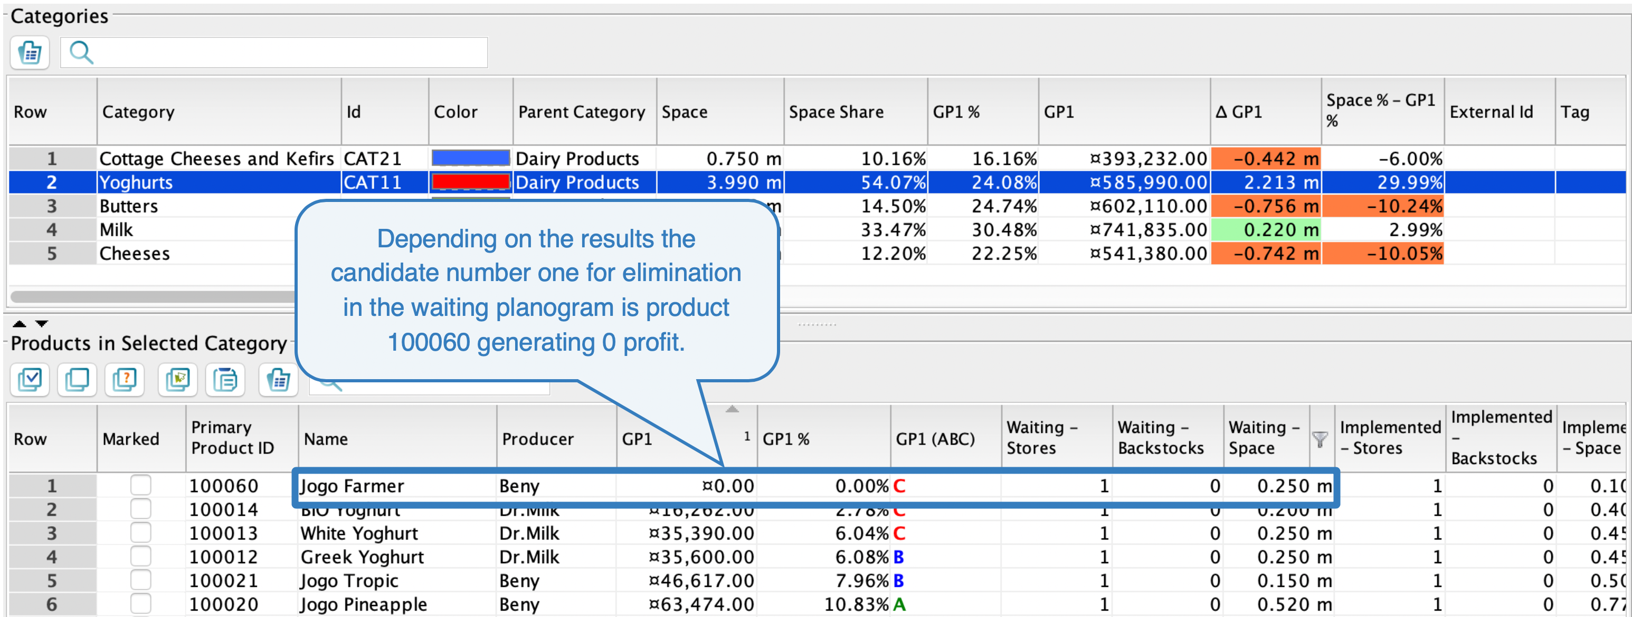
Task: Toggle the Marked checkbox for product 100014
Action: click(x=140, y=509)
